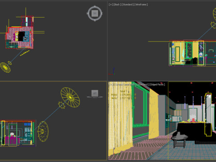This screenshot has height=162, width=216.
Task: Click the axis tripod in the Back viewport
Action: [112, 71]
